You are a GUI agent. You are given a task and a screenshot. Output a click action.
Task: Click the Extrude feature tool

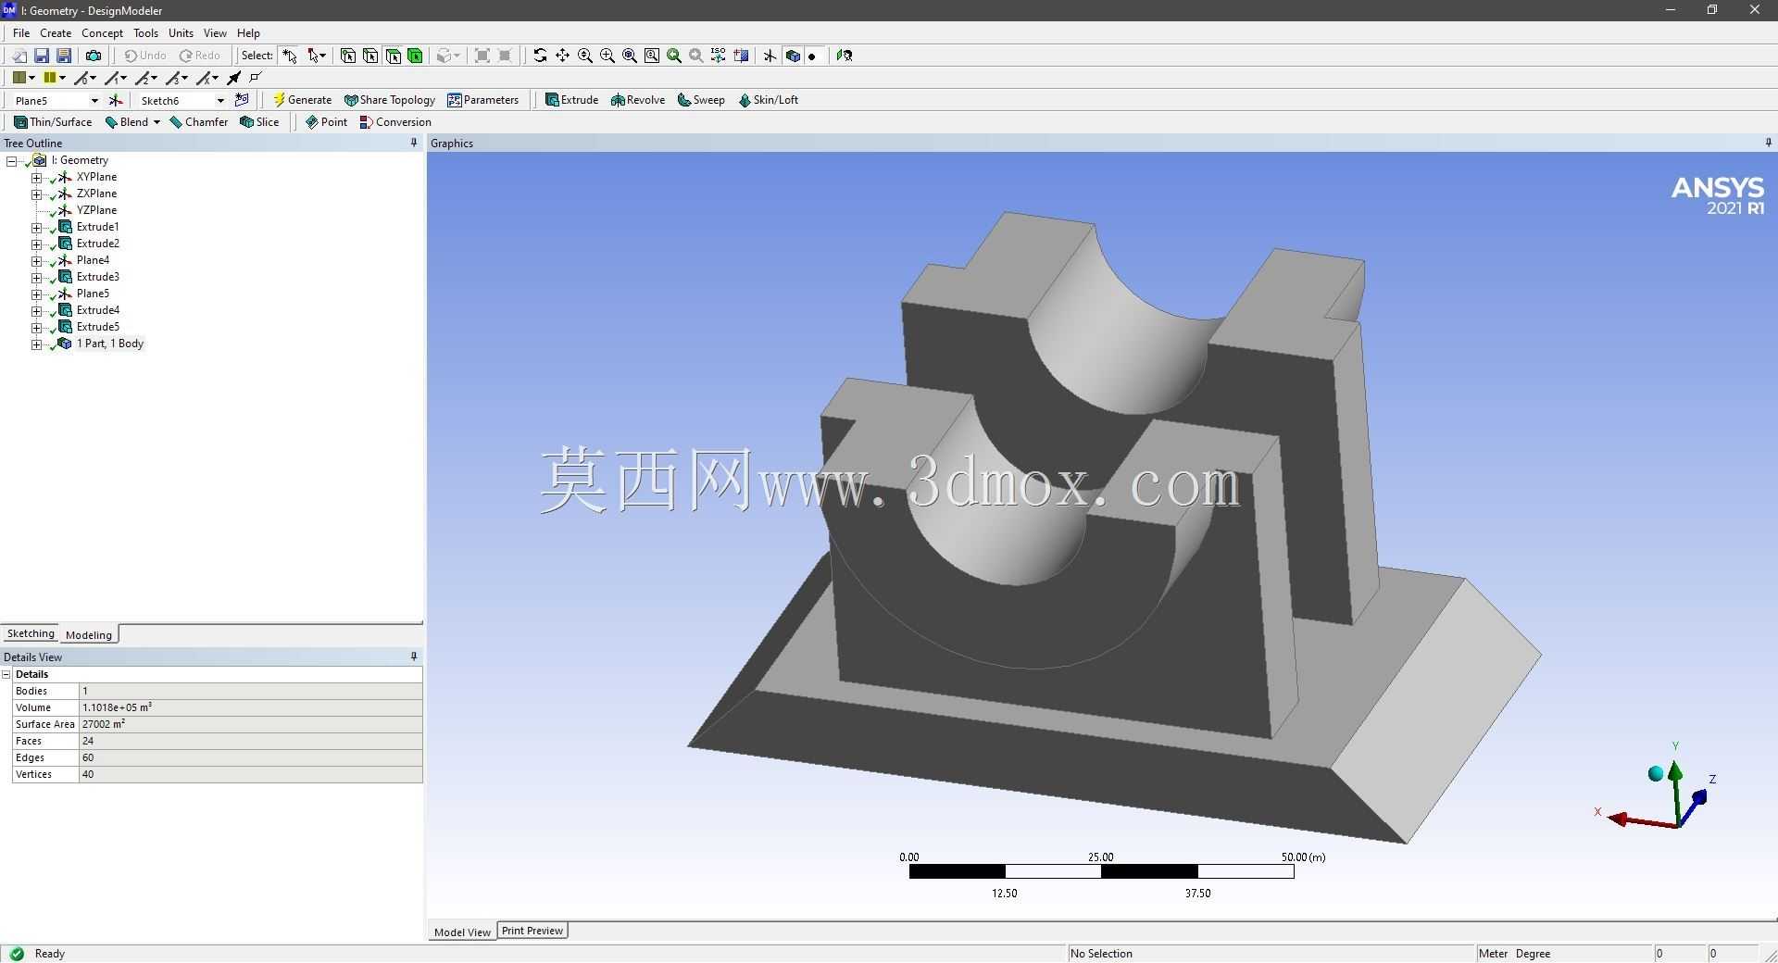point(571,100)
